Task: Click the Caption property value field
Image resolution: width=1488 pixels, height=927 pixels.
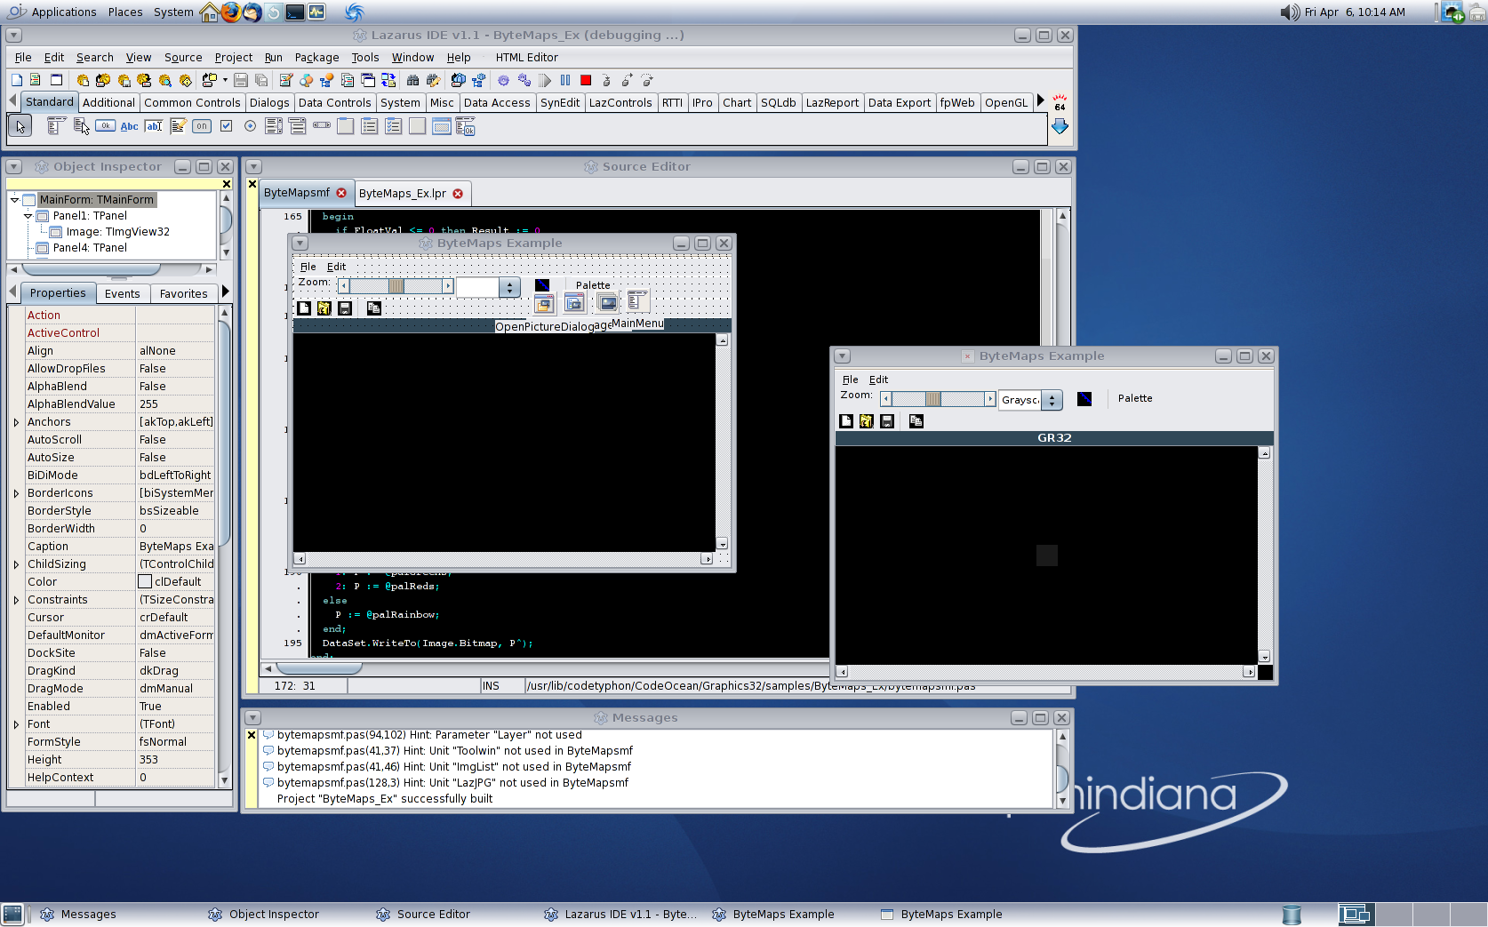Action: (176, 547)
